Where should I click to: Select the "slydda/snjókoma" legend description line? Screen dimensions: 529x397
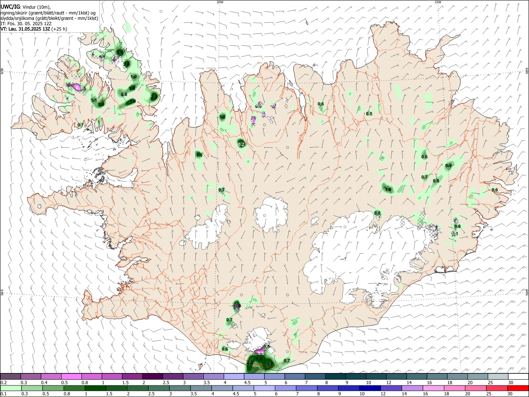pyautogui.click(x=49, y=18)
